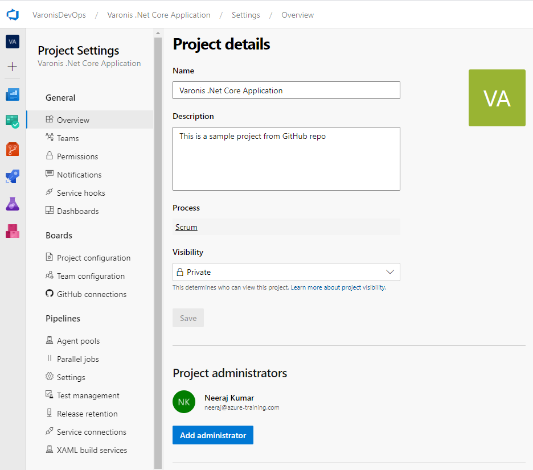Click the Test management icon
533x470 pixels.
click(50, 395)
